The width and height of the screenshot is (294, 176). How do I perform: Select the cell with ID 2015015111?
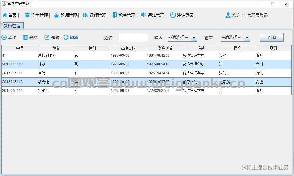pos(20,73)
